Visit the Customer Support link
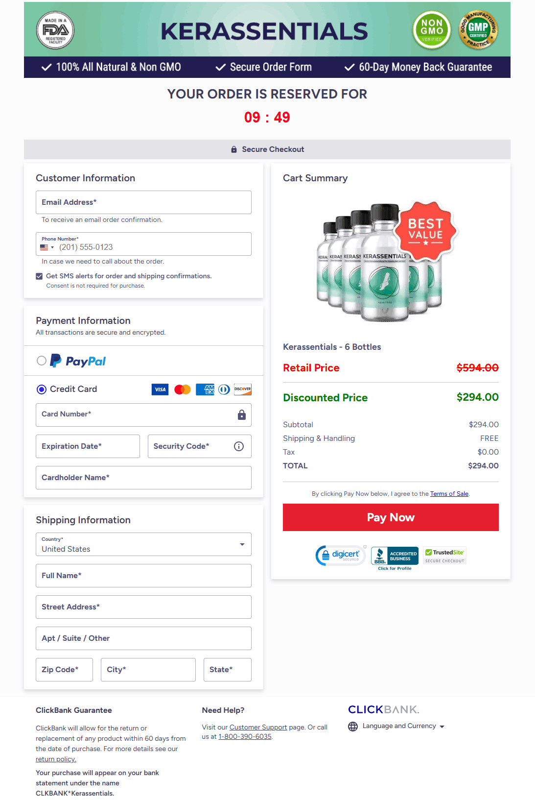 [x=258, y=728]
